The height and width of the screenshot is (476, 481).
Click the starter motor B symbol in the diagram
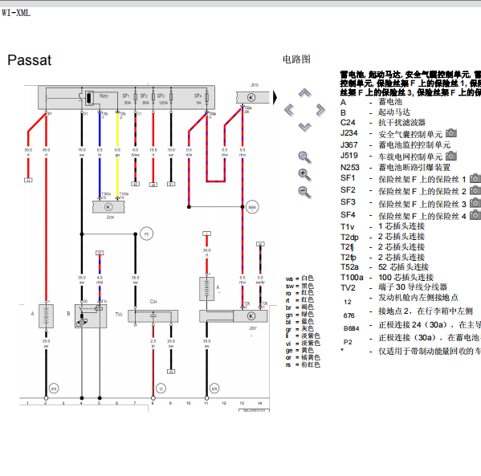[91, 316]
